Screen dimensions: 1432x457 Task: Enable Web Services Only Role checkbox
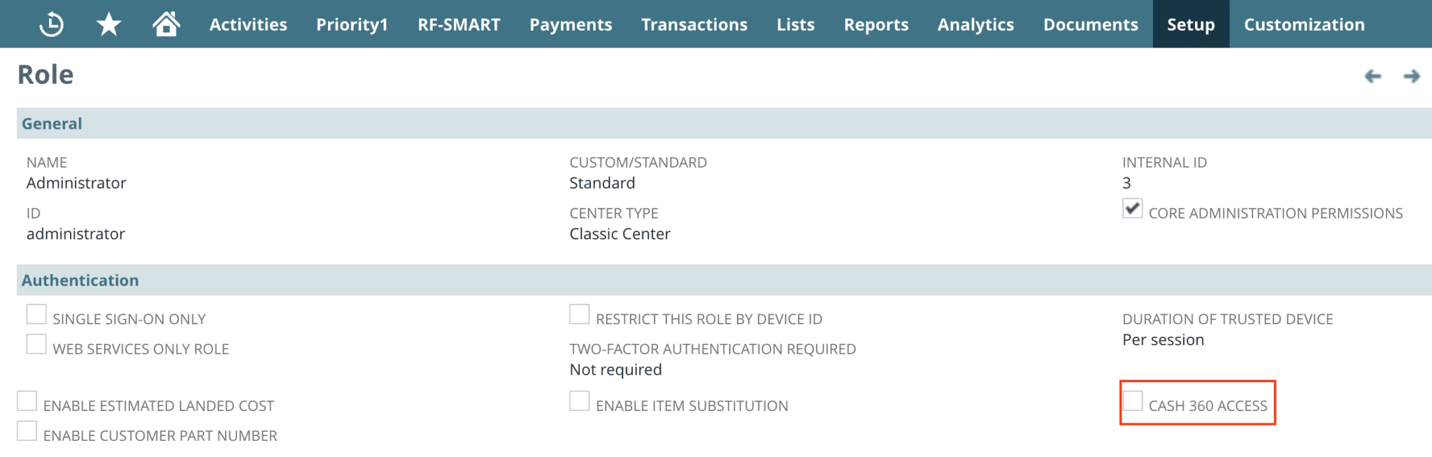36,344
